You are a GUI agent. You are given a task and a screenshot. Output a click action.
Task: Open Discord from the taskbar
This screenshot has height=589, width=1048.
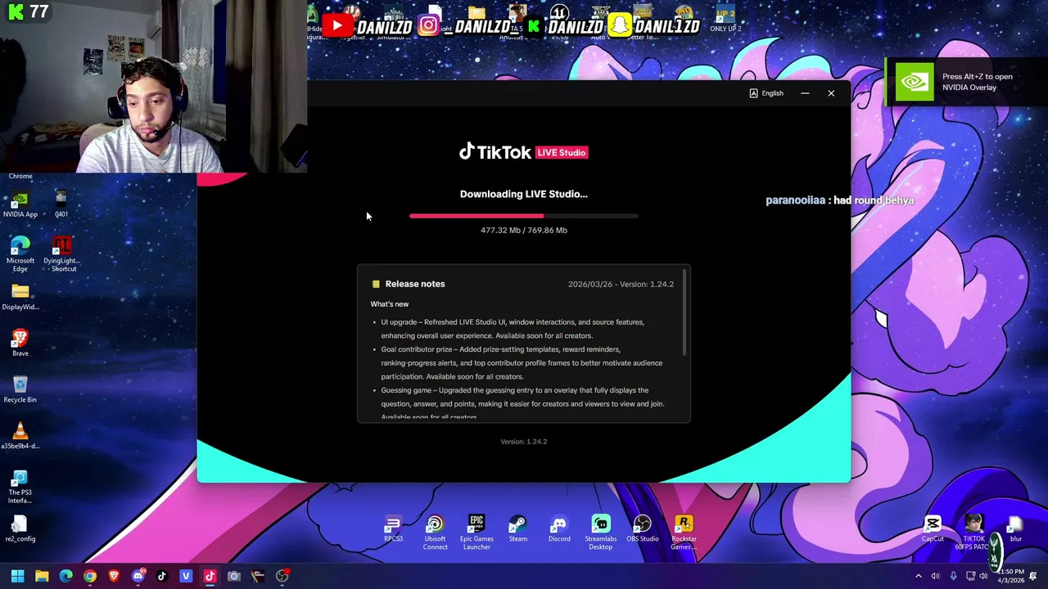click(x=138, y=576)
